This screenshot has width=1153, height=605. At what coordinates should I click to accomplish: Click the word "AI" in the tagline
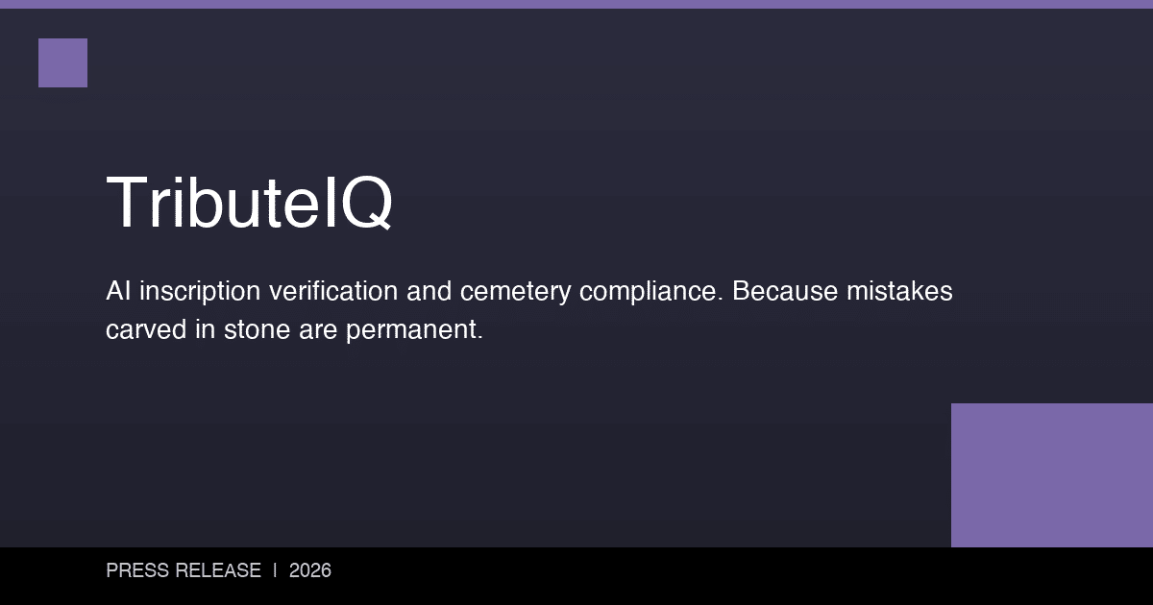(118, 291)
